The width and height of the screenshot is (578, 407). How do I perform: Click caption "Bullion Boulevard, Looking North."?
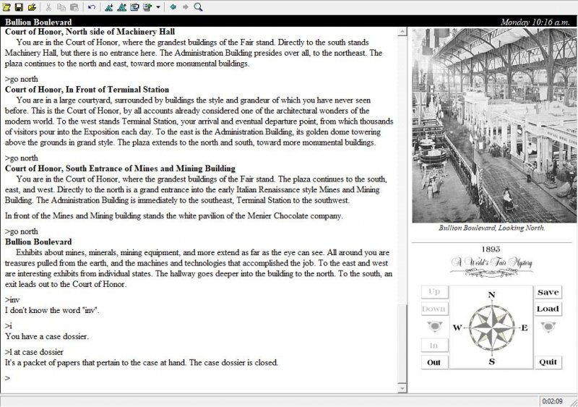point(491,228)
